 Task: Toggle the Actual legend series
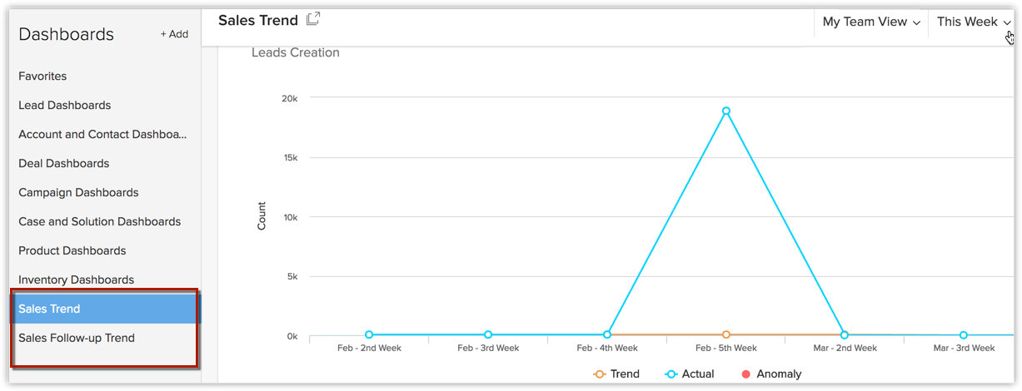(690, 374)
